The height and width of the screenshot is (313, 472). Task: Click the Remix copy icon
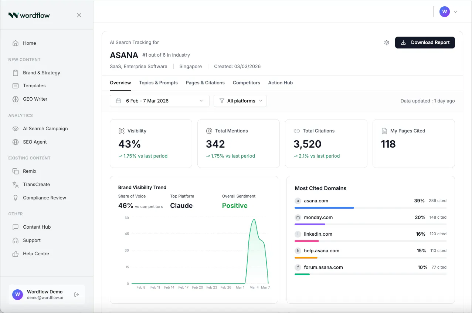16,171
